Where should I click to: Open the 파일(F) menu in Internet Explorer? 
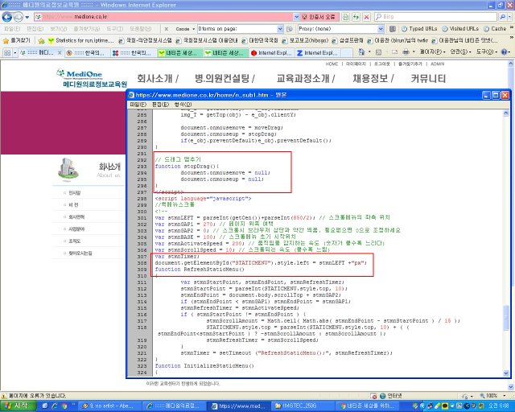click(12, 29)
